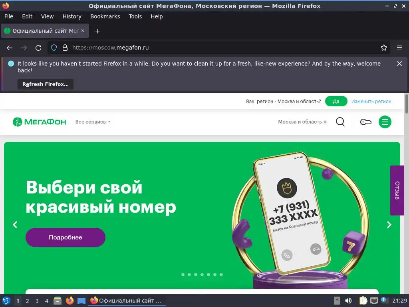Expand the Все сервисы dropdown

pos(93,122)
